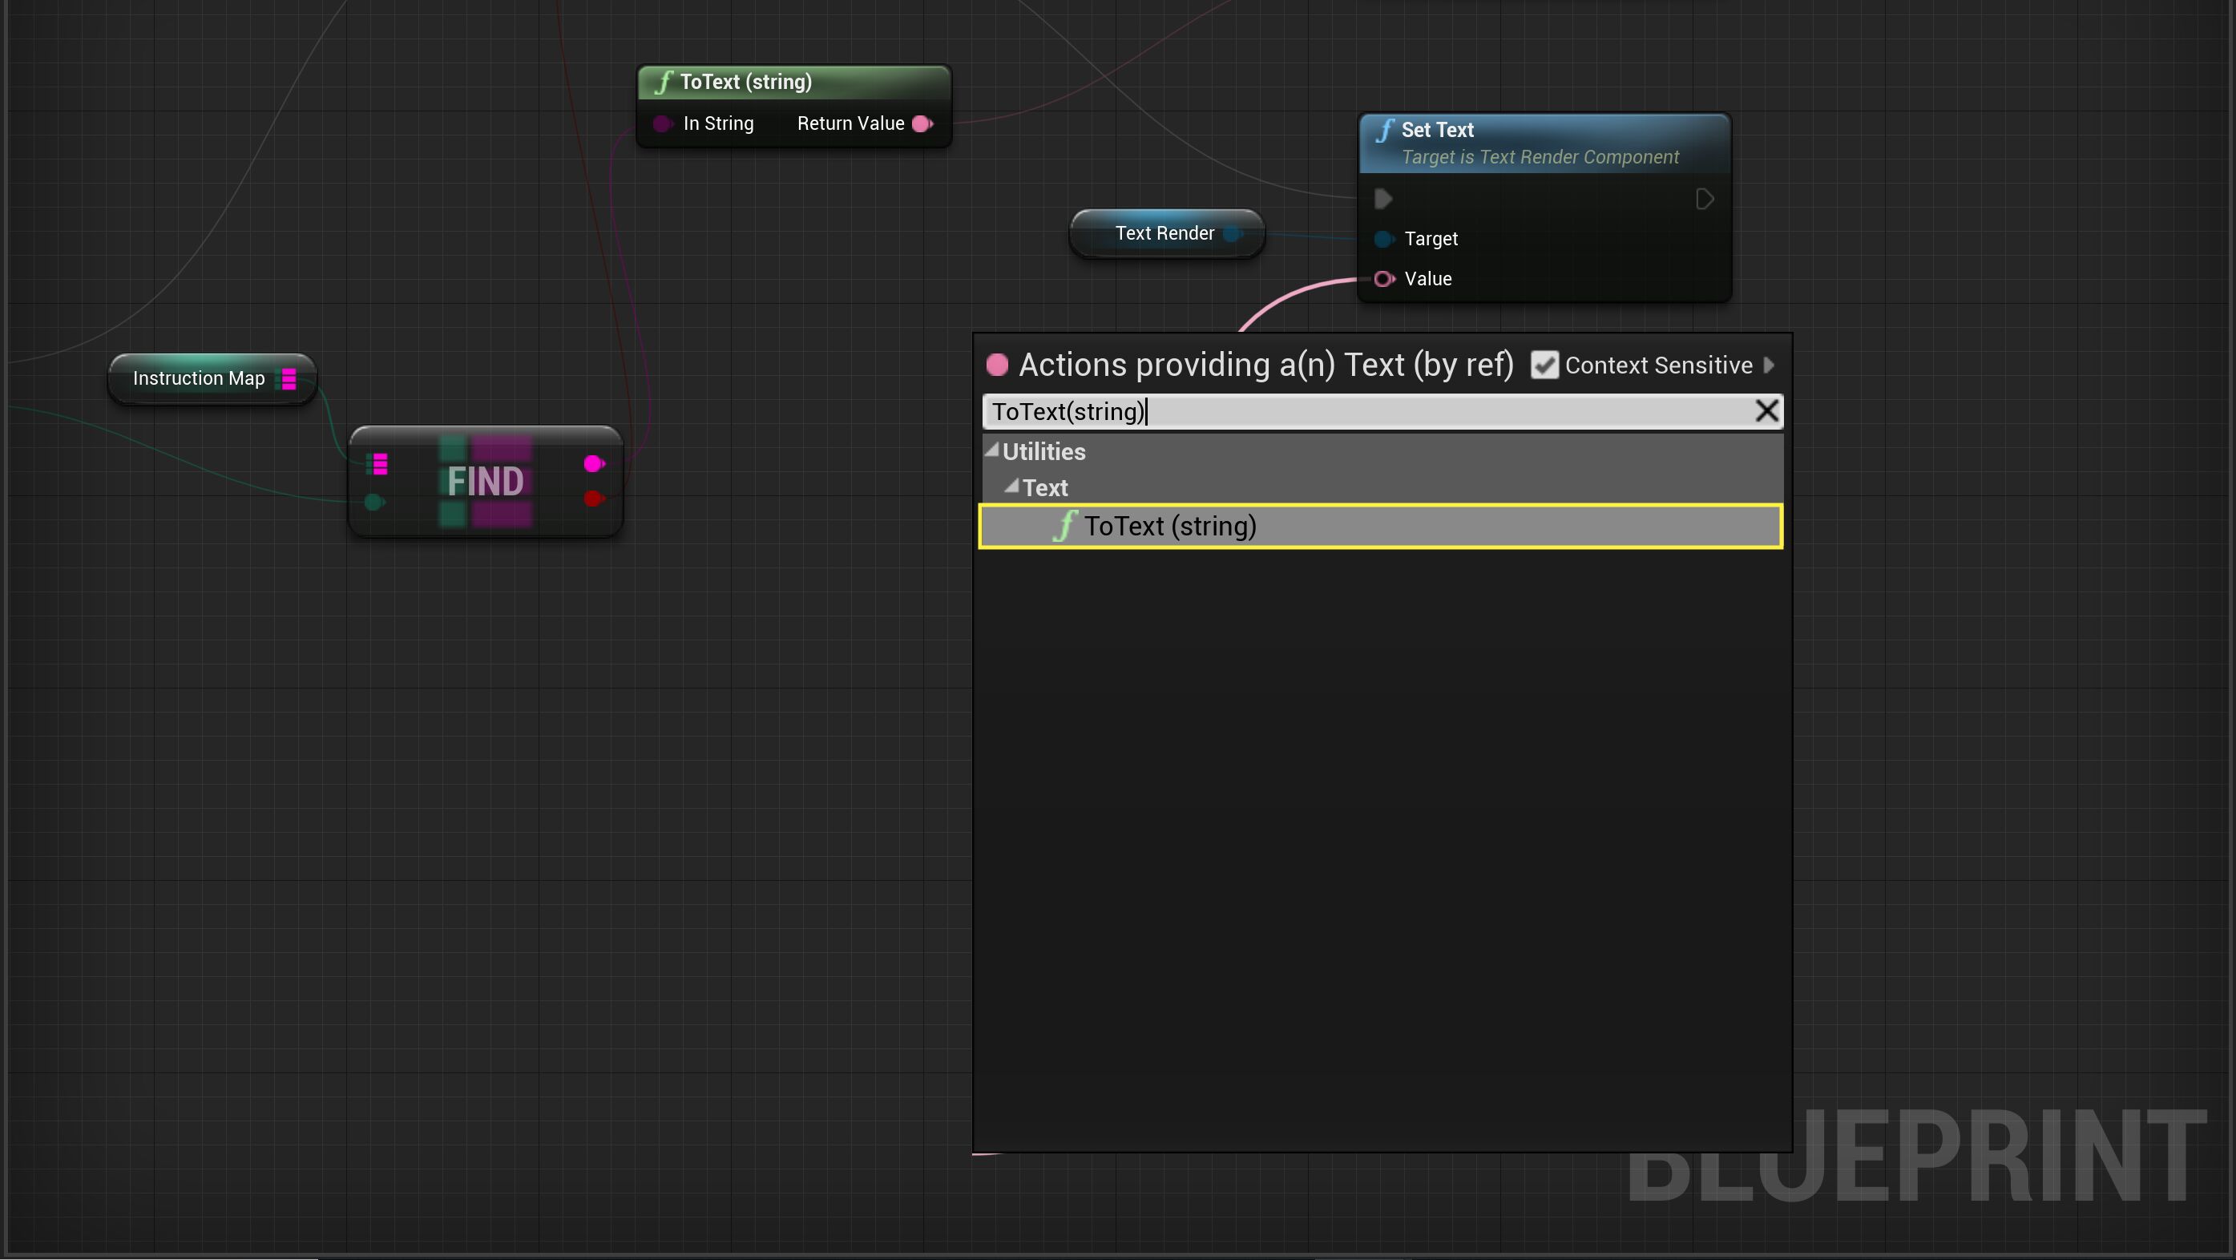This screenshot has width=2236, height=1260.
Task: Click the FIND node red boolean pin
Action: pos(594,499)
